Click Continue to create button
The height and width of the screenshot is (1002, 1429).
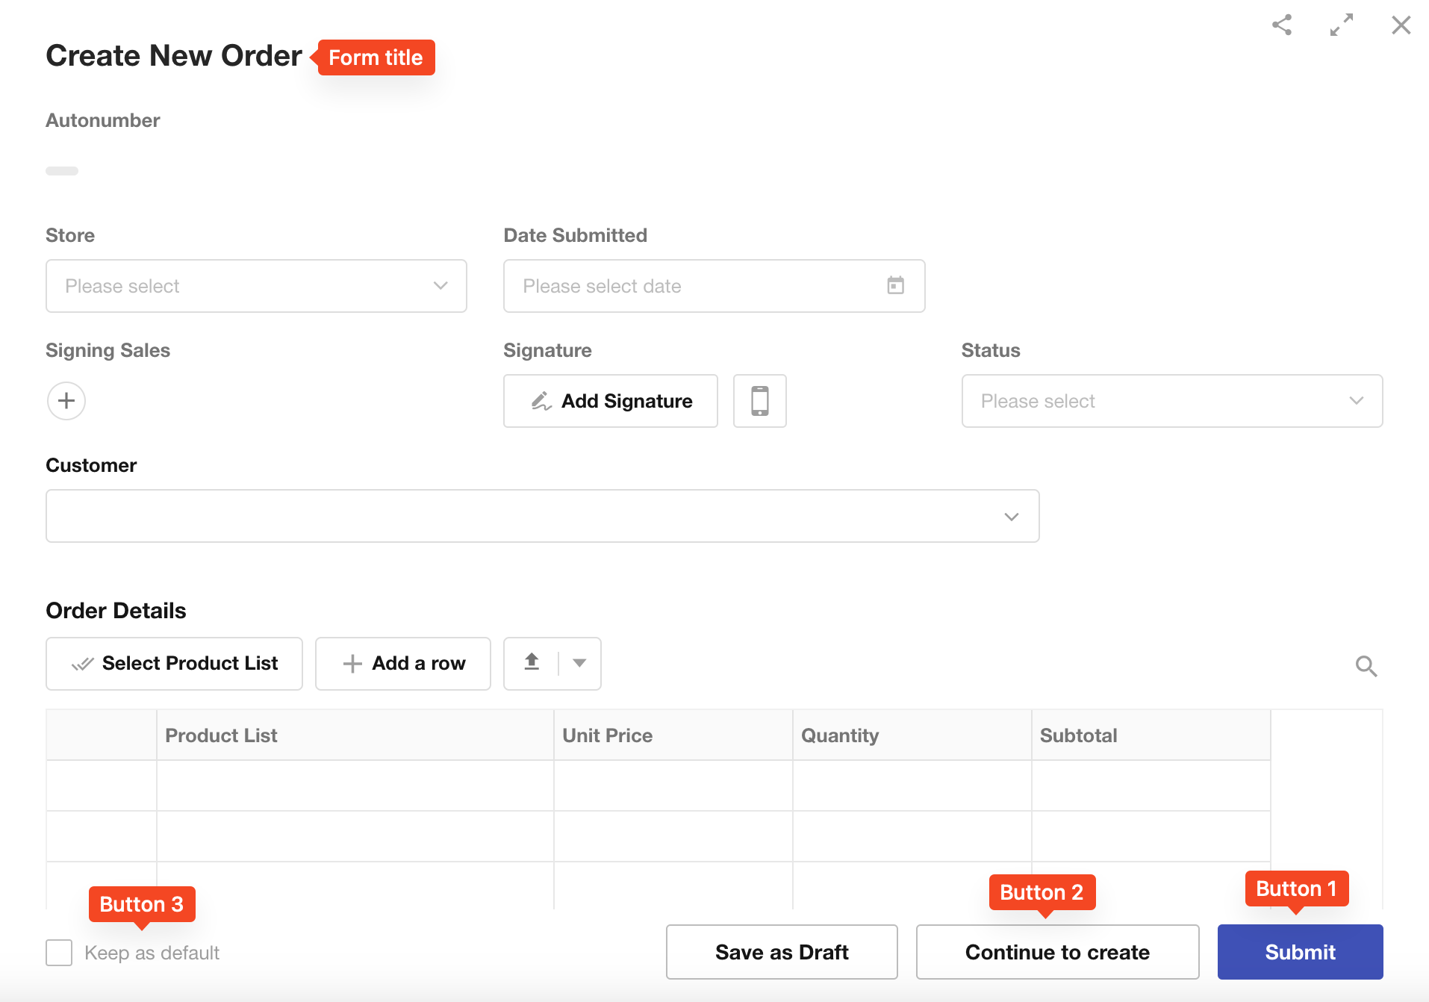click(1056, 952)
